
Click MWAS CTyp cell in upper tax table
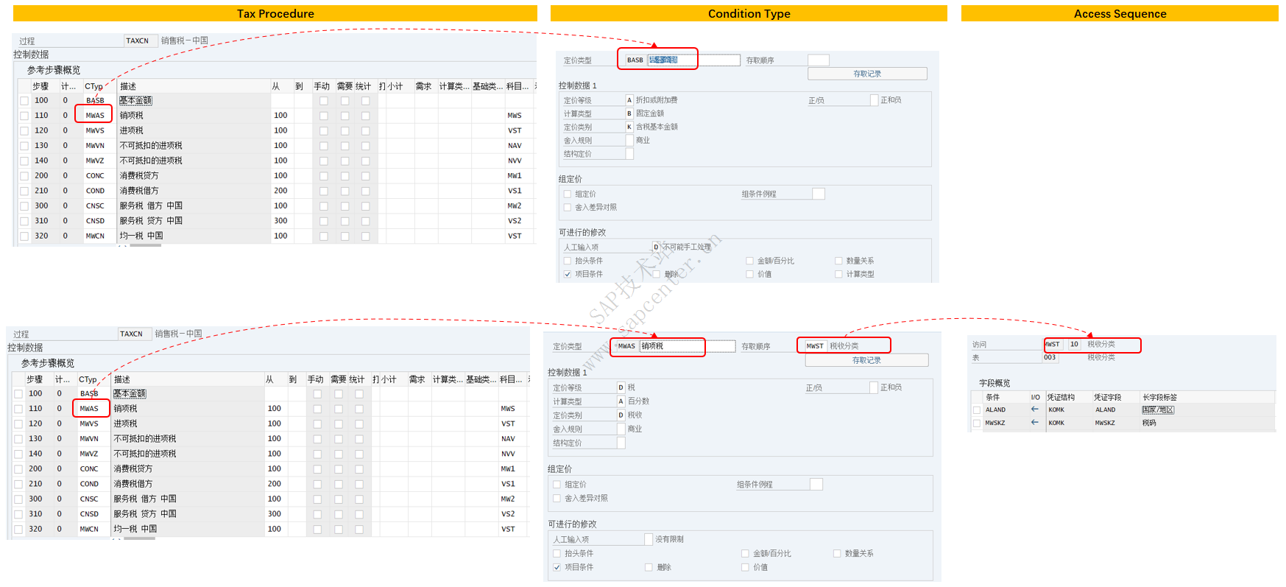[95, 116]
